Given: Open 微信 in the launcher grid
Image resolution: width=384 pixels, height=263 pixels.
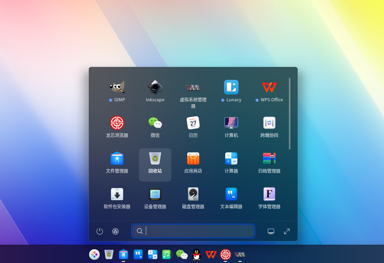Looking at the screenshot, I should (155, 127).
